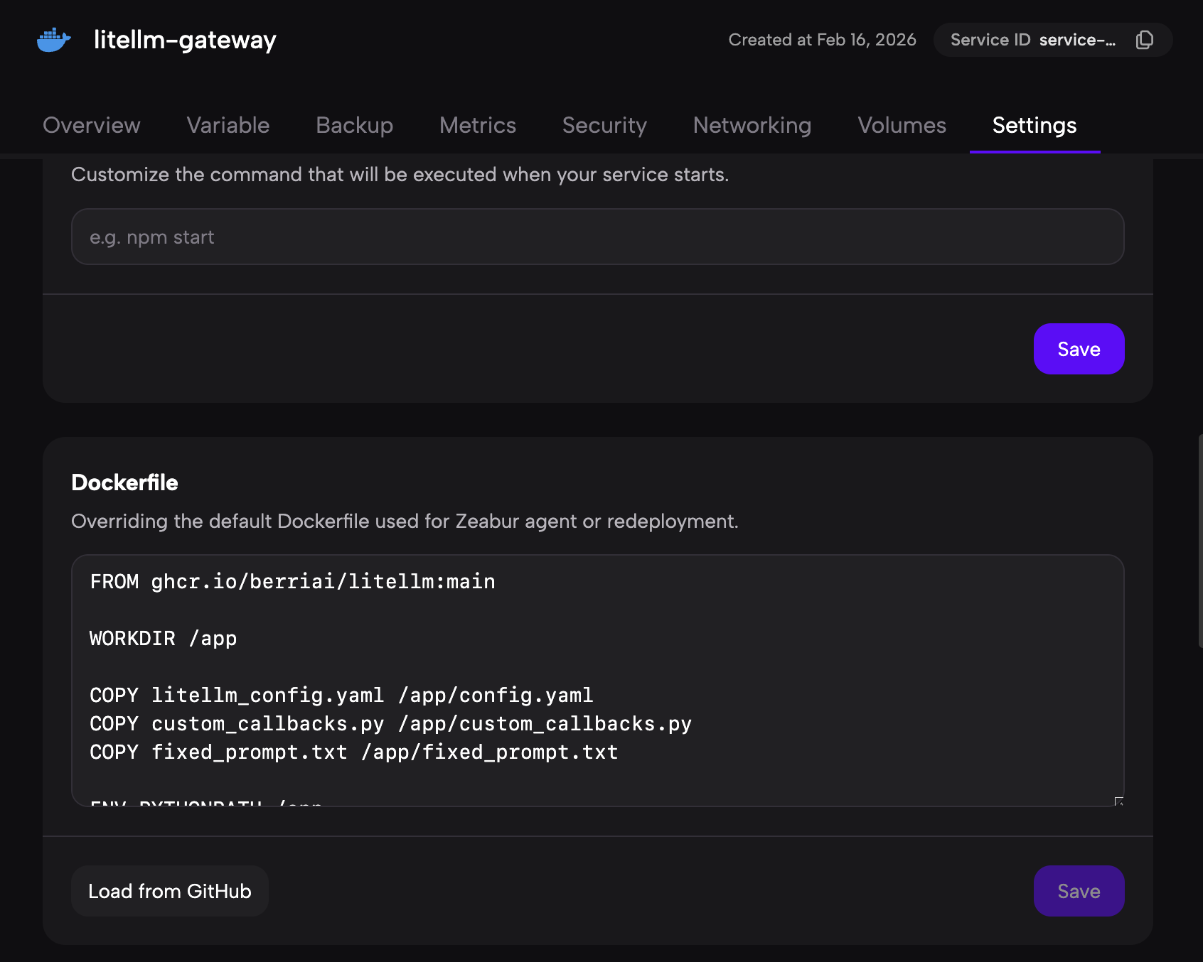This screenshot has height=962, width=1203.
Task: Copy the Service ID with the clipboard icon
Action: (1144, 40)
